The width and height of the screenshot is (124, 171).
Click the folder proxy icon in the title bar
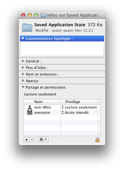(43, 15)
